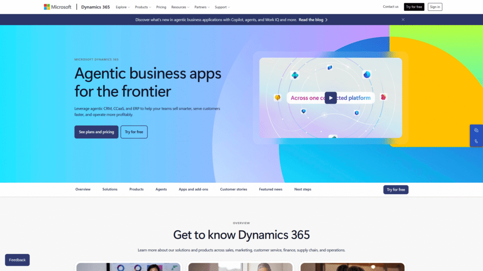The width and height of the screenshot is (483, 271).
Task: Click the yellow app icon in video
Action: pos(277,98)
